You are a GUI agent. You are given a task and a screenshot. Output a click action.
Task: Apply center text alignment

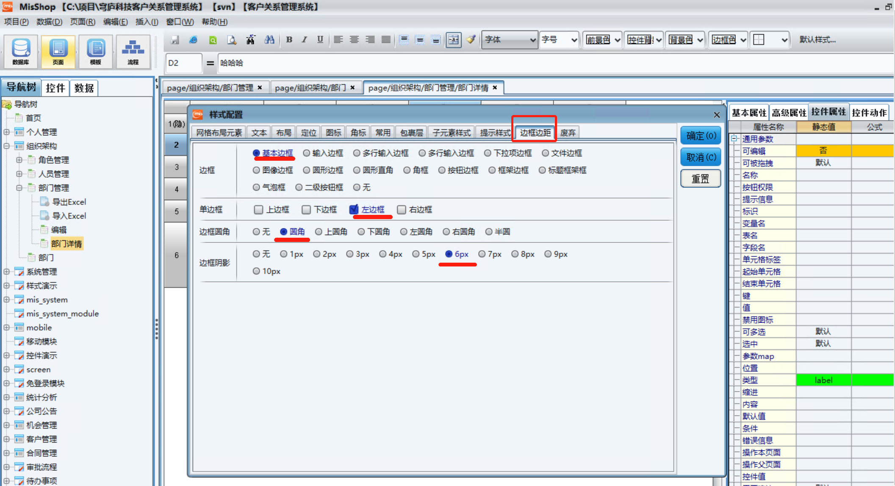(354, 40)
